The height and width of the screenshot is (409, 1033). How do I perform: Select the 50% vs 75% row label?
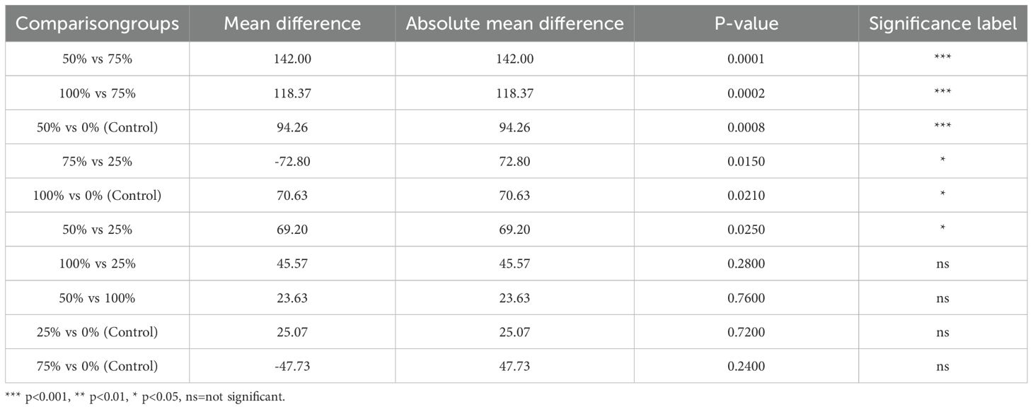tap(98, 59)
